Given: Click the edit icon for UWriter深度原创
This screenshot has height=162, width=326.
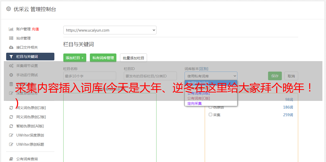Looking at the screenshot, I should pos(11,135).
